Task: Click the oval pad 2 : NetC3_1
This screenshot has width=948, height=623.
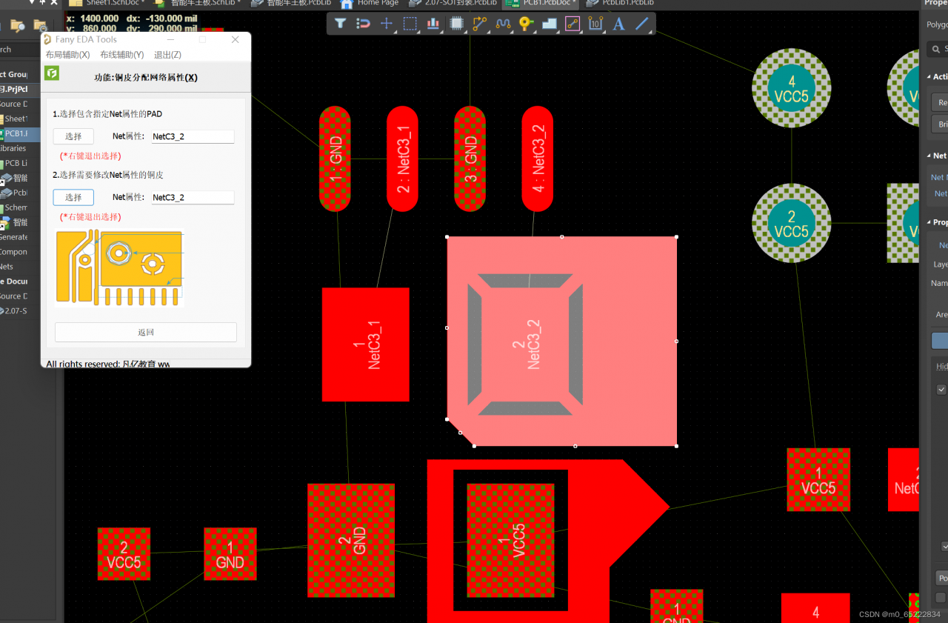Action: 403,159
